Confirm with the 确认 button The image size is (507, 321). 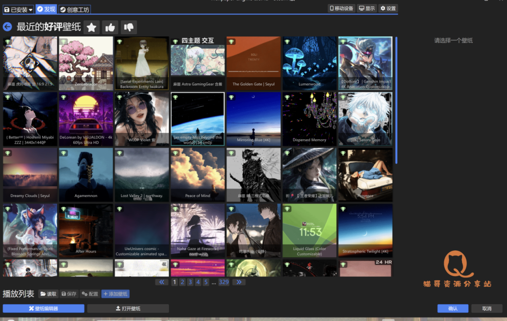[453, 309]
